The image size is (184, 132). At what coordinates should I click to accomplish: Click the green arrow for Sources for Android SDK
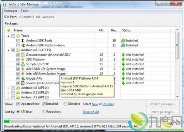123,83
